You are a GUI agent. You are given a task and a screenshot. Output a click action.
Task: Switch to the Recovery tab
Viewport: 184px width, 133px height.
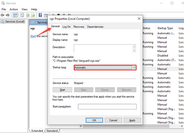coord(79,27)
